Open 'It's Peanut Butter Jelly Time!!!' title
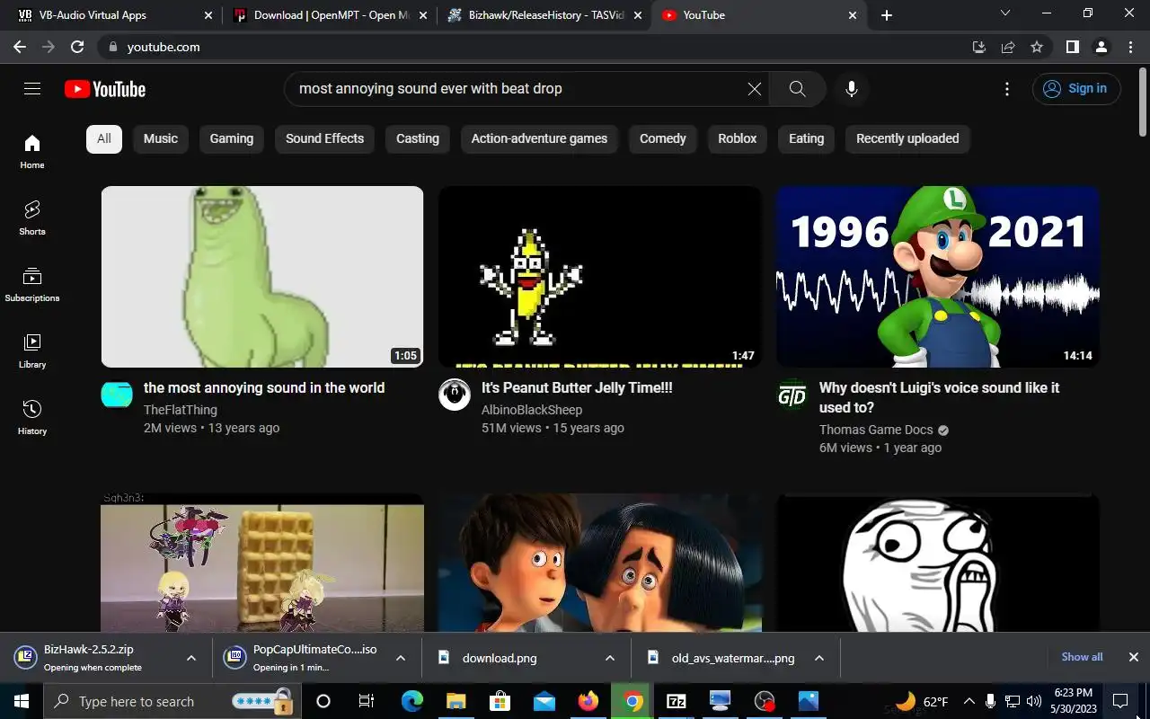1150x719 pixels. point(577,387)
